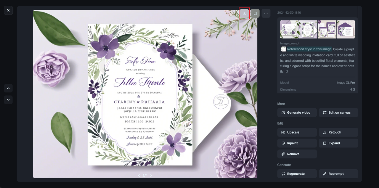
Task: Select the Expand edit option
Action: click(338, 143)
